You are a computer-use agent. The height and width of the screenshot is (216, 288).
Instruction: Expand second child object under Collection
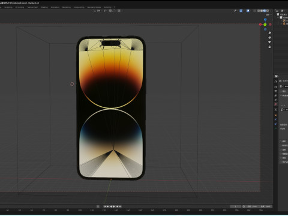tap(281, 23)
